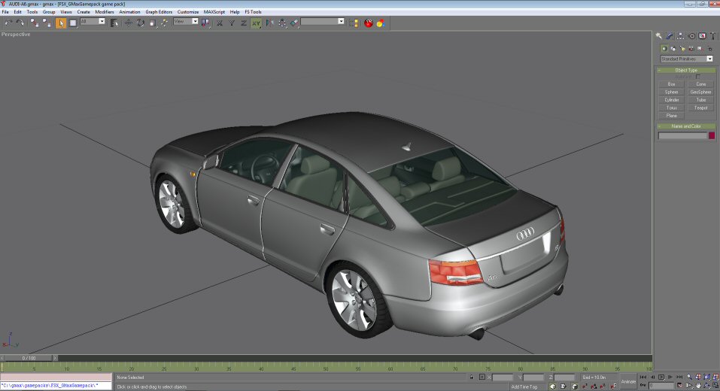Restrict transform to Z axis
Image resolution: width=720 pixels, height=391 pixels.
click(x=244, y=23)
